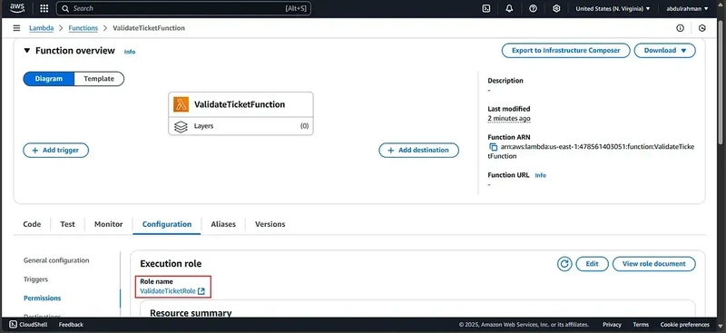Refresh the Execution role section
The width and height of the screenshot is (726, 333).
pos(564,264)
